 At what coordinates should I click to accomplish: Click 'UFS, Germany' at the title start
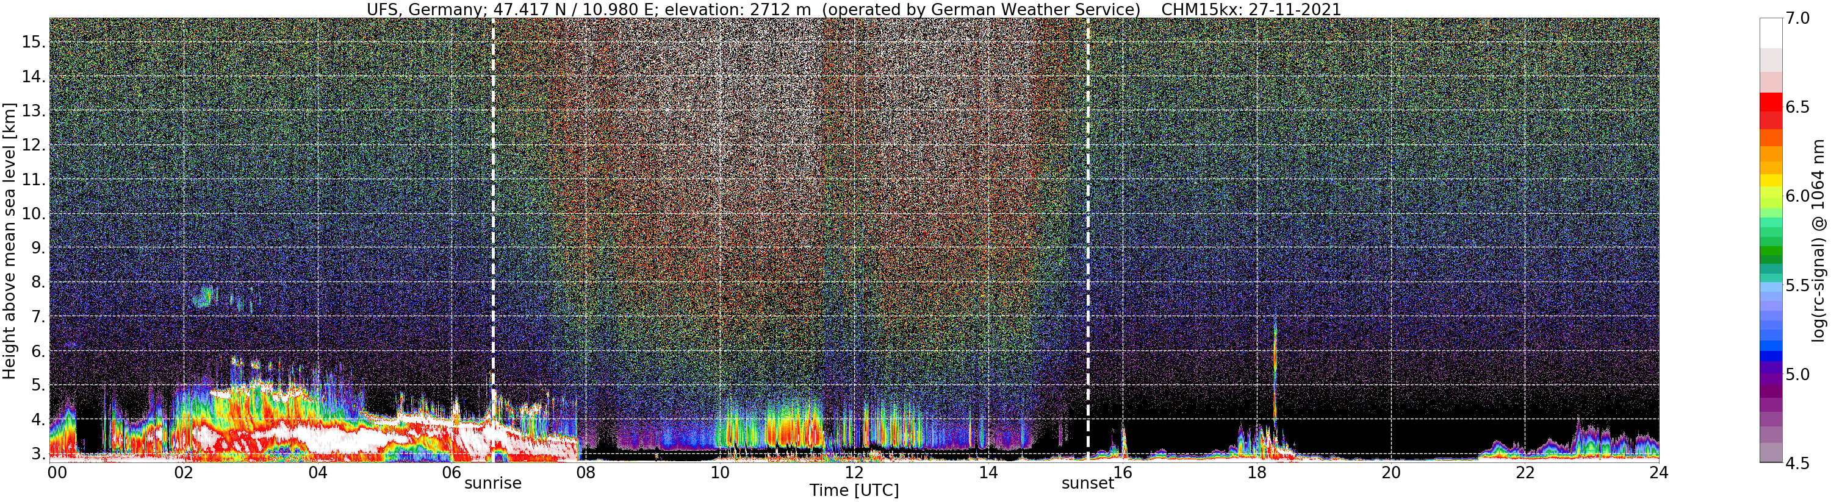pyautogui.click(x=426, y=9)
